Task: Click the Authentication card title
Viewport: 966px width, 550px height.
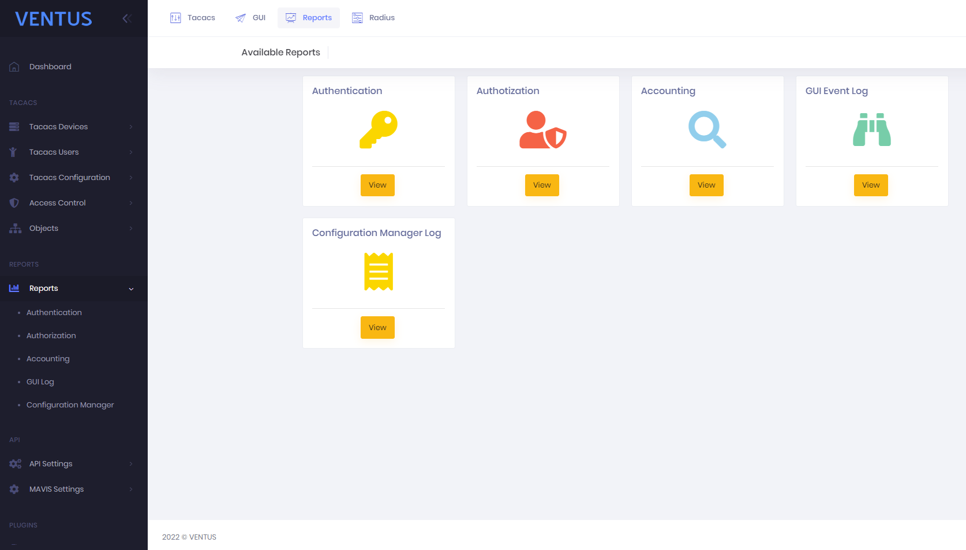Action: [x=347, y=91]
